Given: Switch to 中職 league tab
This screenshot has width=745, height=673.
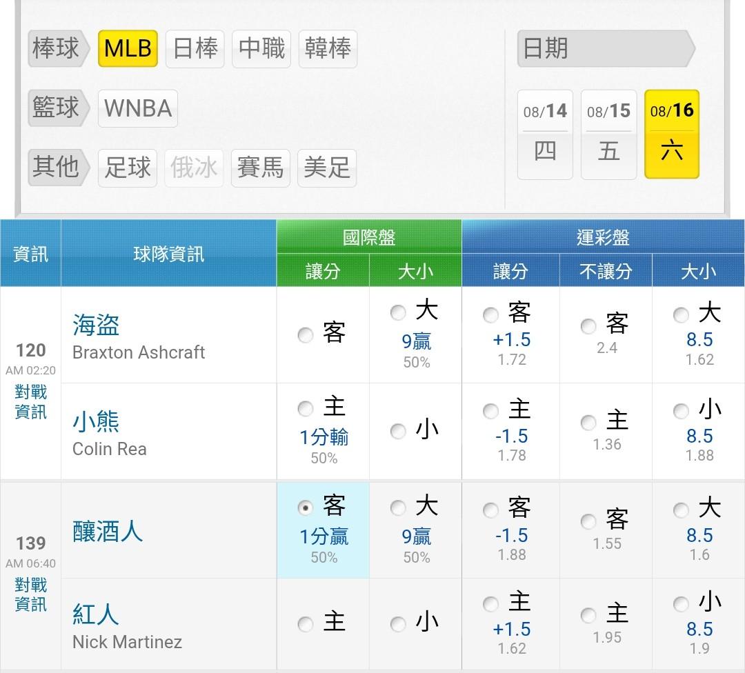Looking at the screenshot, I should tap(261, 48).
